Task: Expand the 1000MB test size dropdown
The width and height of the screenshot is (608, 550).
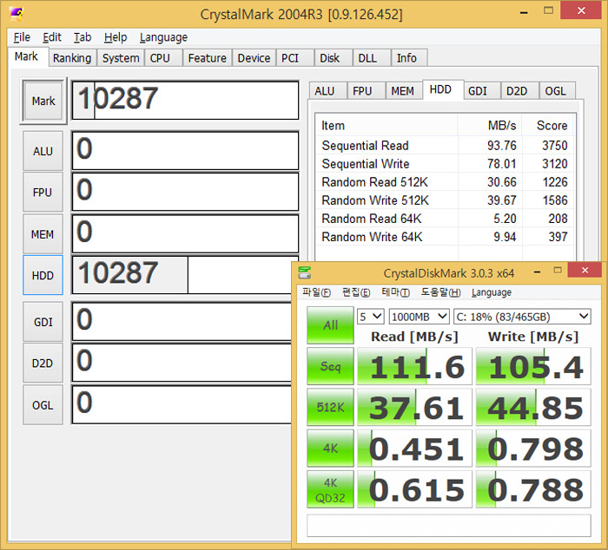Action: click(419, 317)
